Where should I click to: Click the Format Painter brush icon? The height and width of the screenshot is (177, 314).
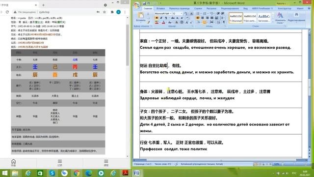148,22
